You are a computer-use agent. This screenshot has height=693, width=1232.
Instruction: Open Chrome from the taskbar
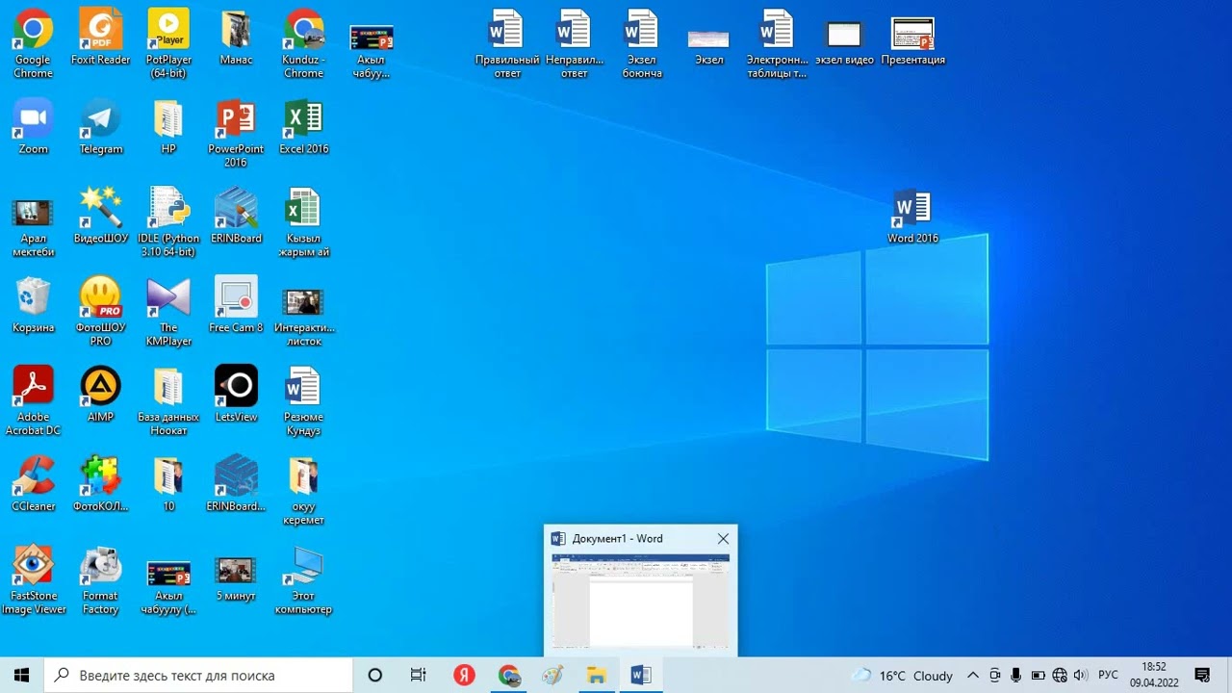point(509,675)
